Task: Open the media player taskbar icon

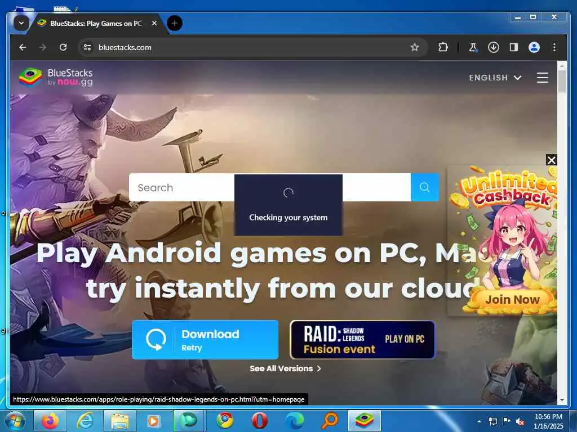Action: pos(153,421)
